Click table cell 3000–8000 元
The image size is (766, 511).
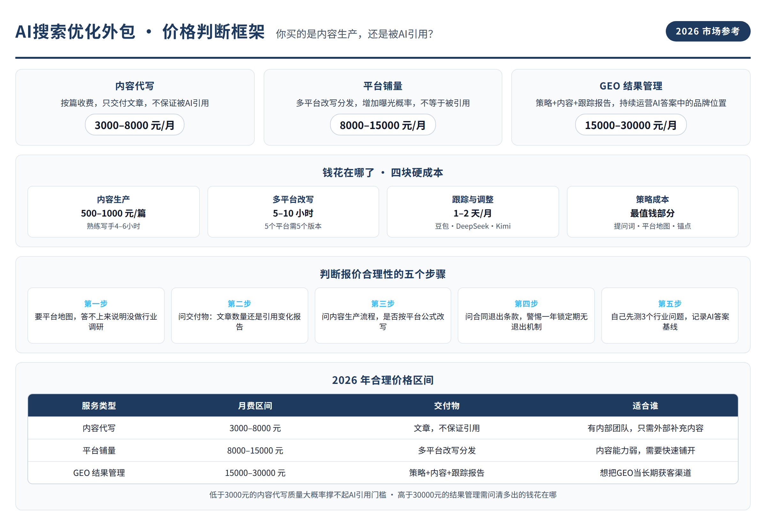tap(255, 428)
